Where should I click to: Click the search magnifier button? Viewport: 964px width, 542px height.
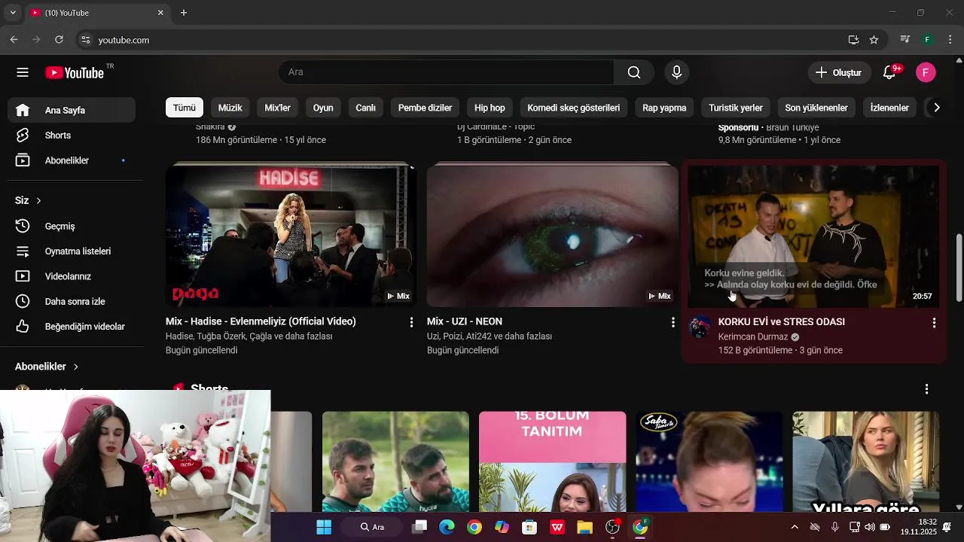634,72
